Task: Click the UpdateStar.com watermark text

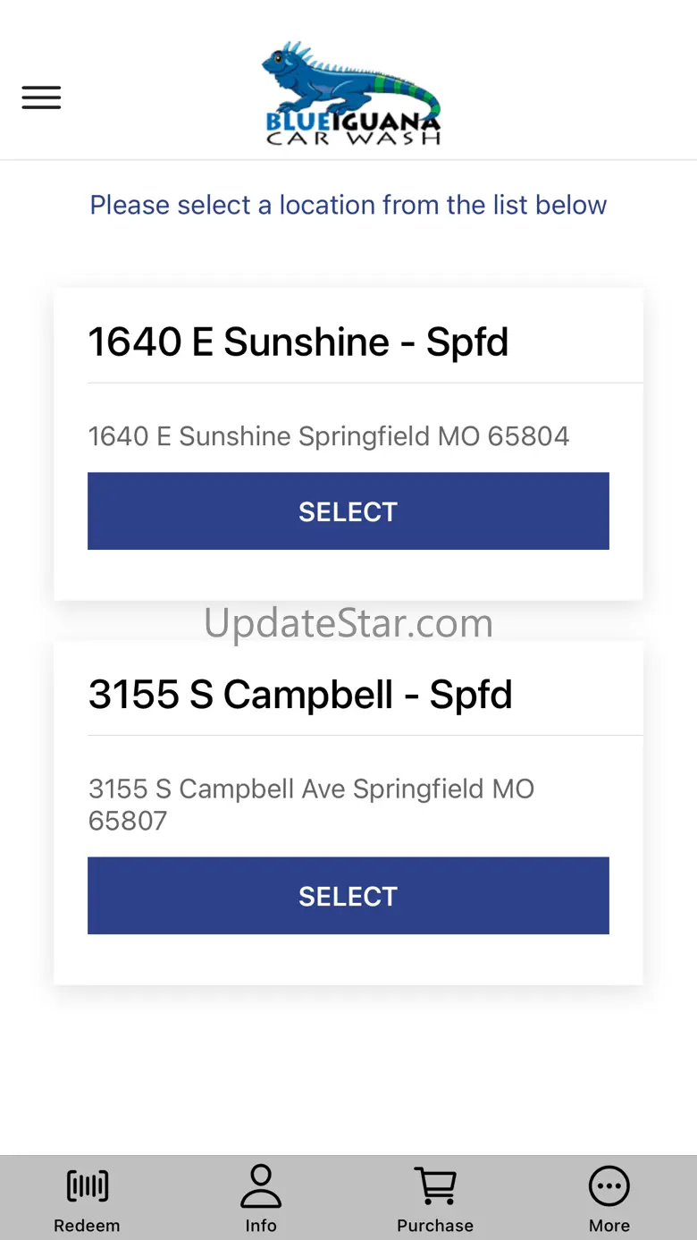Action: [x=348, y=623]
